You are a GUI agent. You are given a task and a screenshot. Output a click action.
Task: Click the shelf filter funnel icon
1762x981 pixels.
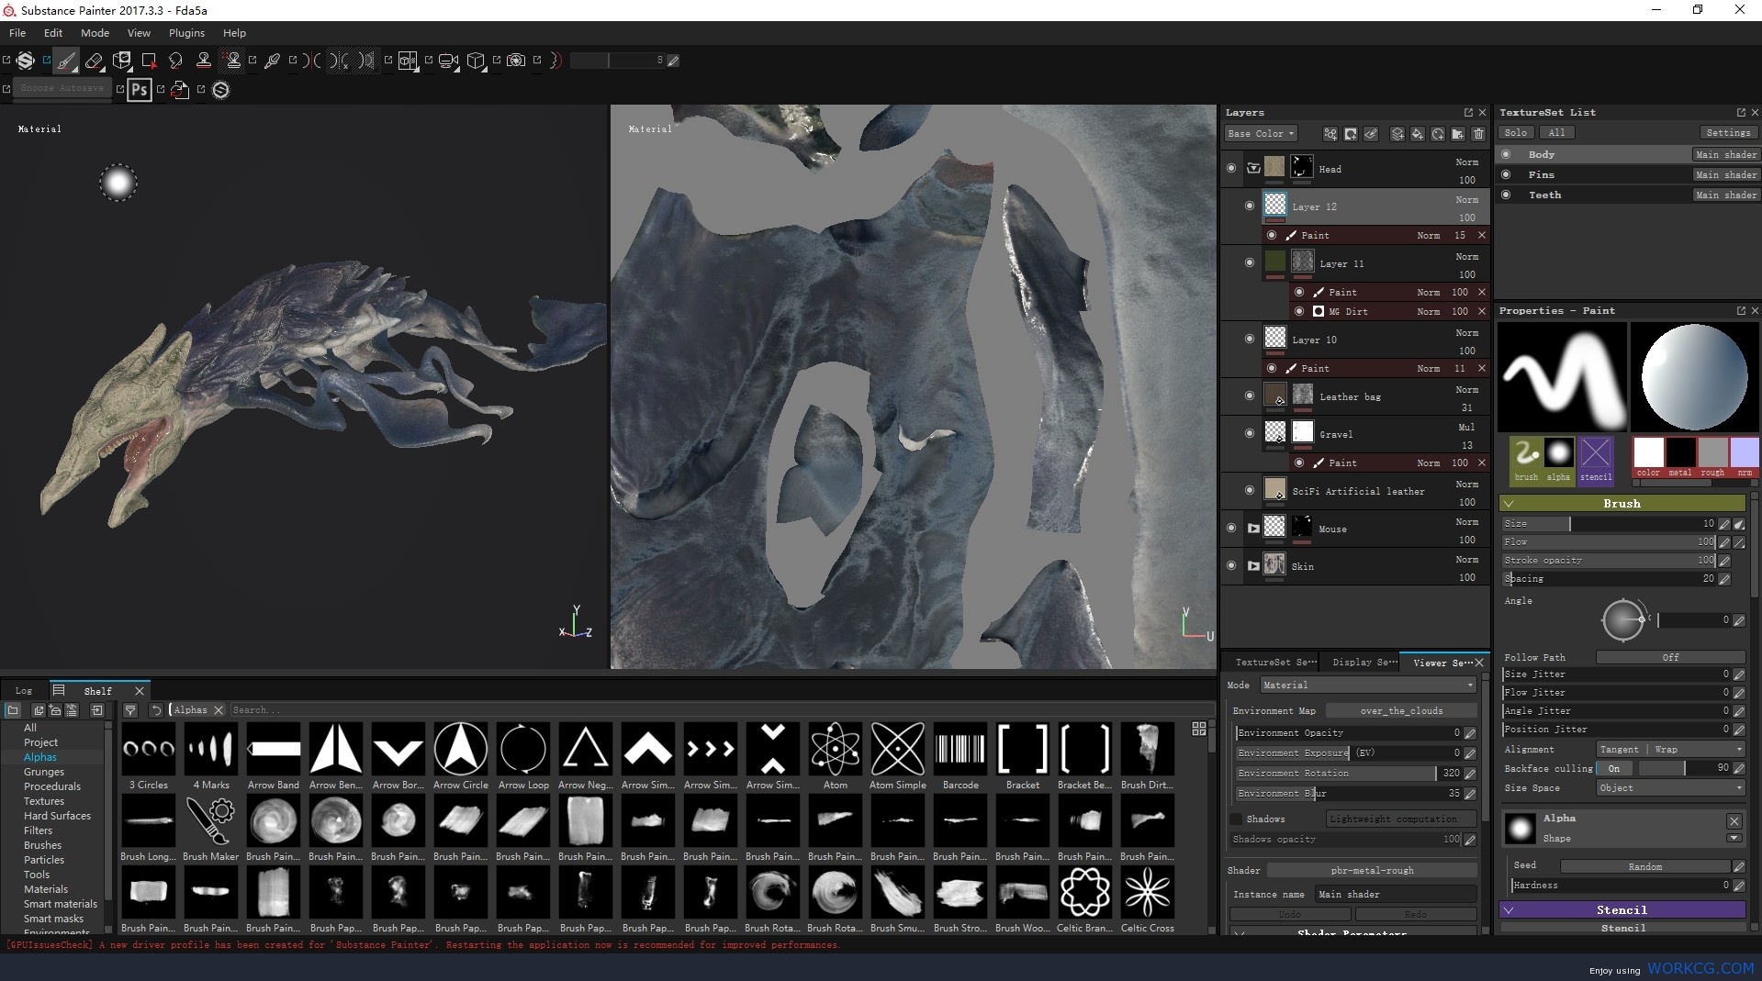tap(130, 710)
